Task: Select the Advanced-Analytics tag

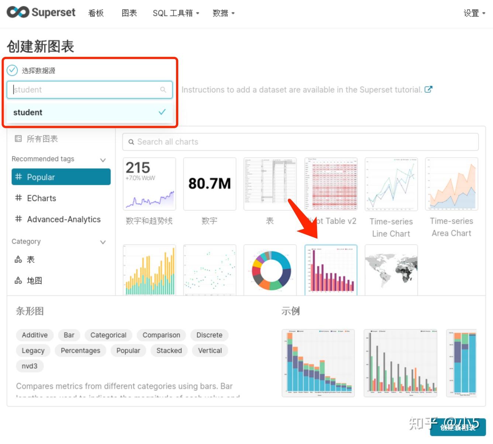Action: coord(63,219)
